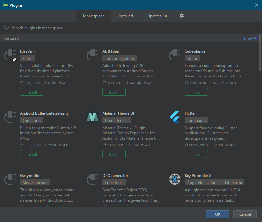262x222 pixels.
Task: Open Show All featured plugins
Action: point(251,38)
